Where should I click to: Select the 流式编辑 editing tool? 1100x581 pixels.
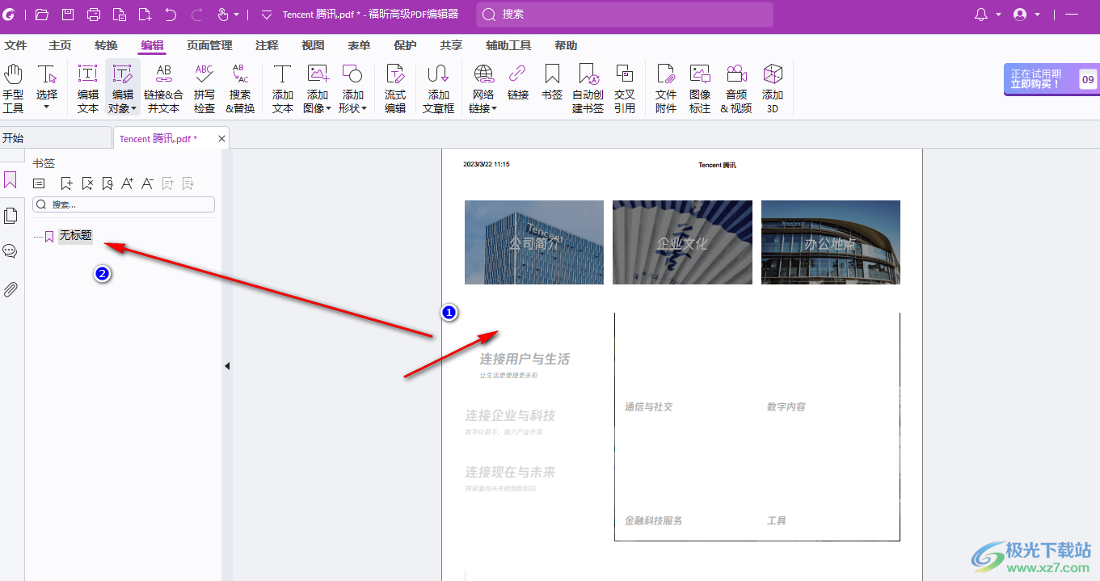click(395, 86)
